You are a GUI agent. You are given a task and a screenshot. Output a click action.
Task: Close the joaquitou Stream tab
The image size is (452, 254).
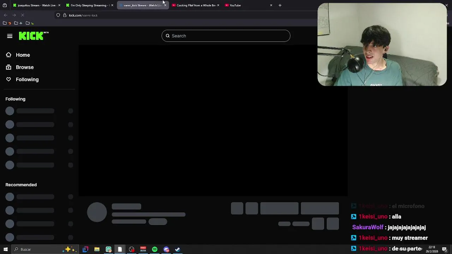(59, 5)
